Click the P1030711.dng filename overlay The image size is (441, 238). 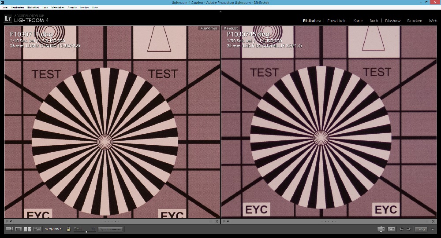pos(31,34)
